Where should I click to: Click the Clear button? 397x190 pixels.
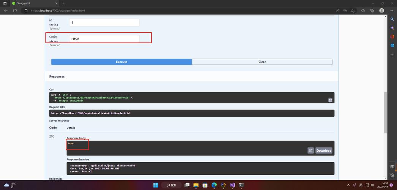click(262, 62)
